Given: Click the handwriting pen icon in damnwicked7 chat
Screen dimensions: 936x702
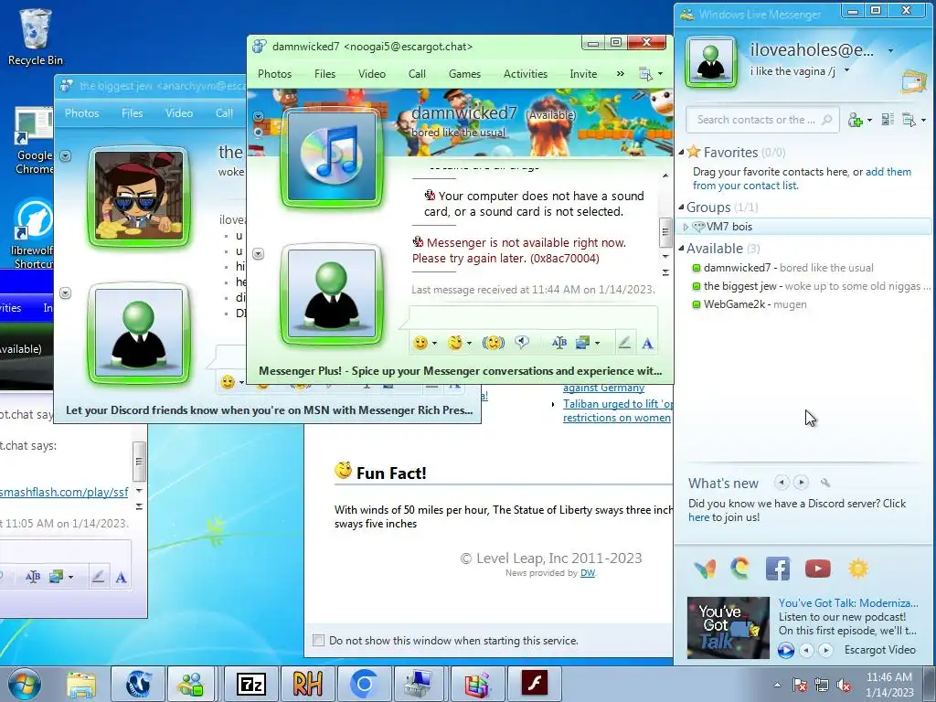Looking at the screenshot, I should (x=624, y=343).
